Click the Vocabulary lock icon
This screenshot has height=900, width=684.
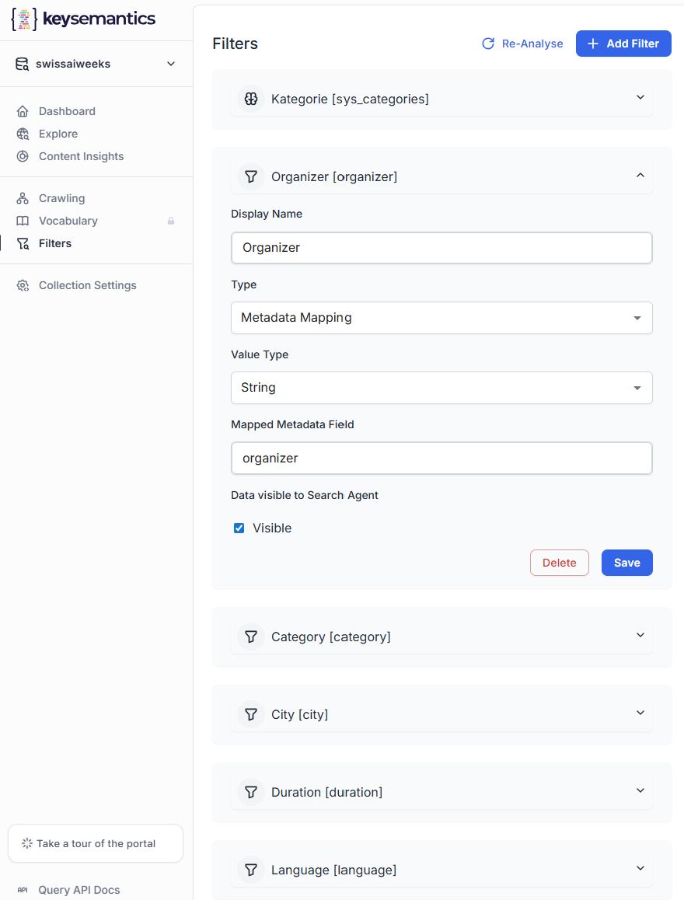[x=171, y=221]
